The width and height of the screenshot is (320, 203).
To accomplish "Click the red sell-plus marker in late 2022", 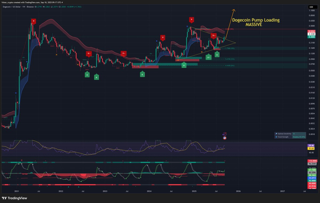I will click(89, 54).
